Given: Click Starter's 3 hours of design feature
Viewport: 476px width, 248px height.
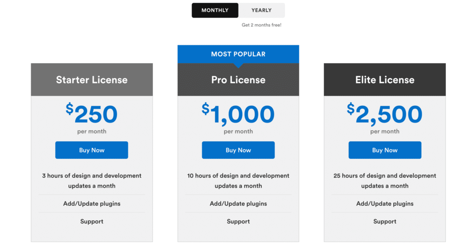Looking at the screenshot, I should (92, 181).
